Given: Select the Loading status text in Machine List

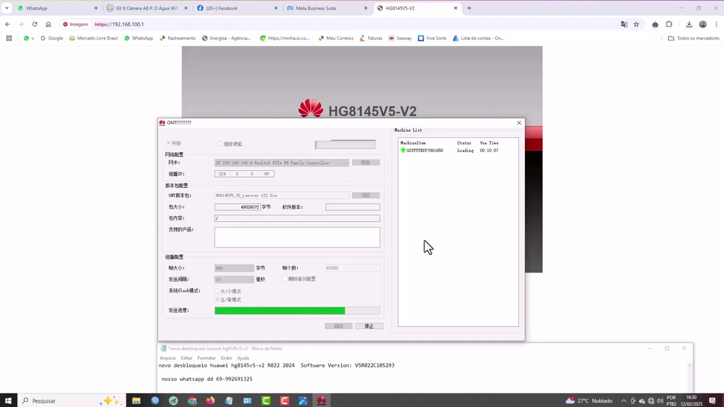Looking at the screenshot, I should [x=466, y=150].
